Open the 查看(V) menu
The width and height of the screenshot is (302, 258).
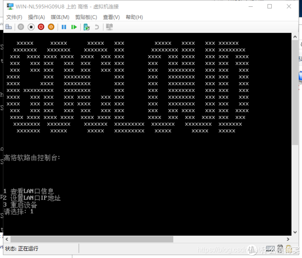coord(111,17)
